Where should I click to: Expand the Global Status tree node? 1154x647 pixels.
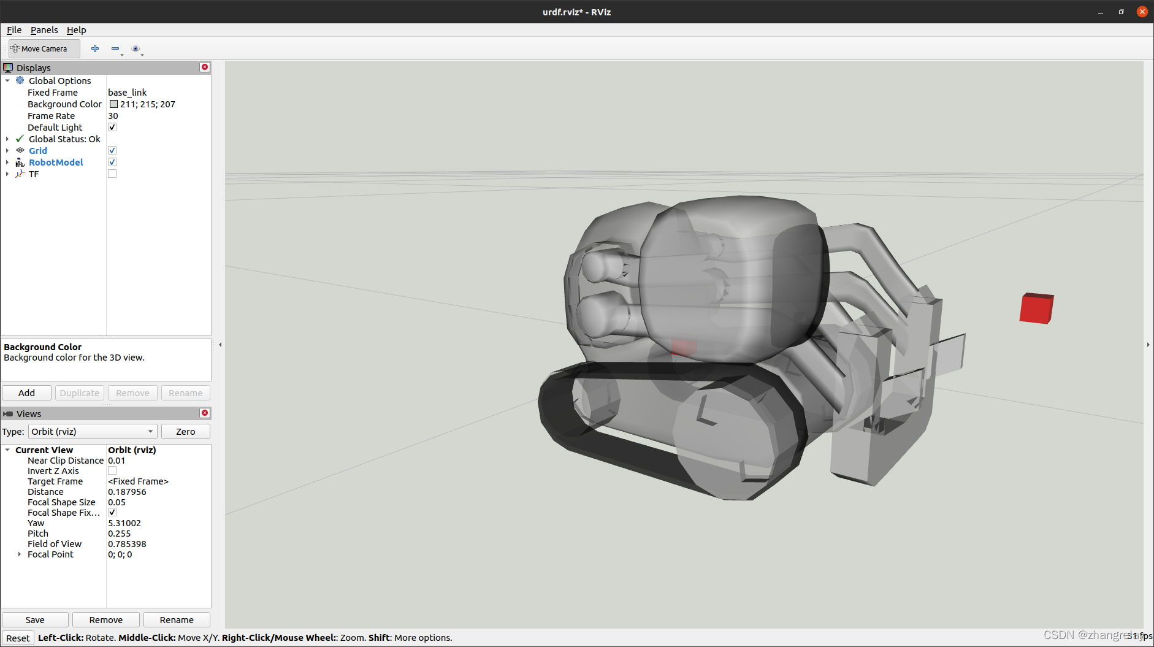[x=7, y=139]
